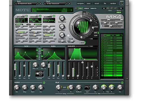
Task: Open oscillator 3 wavetable menu
Action: 47,17
